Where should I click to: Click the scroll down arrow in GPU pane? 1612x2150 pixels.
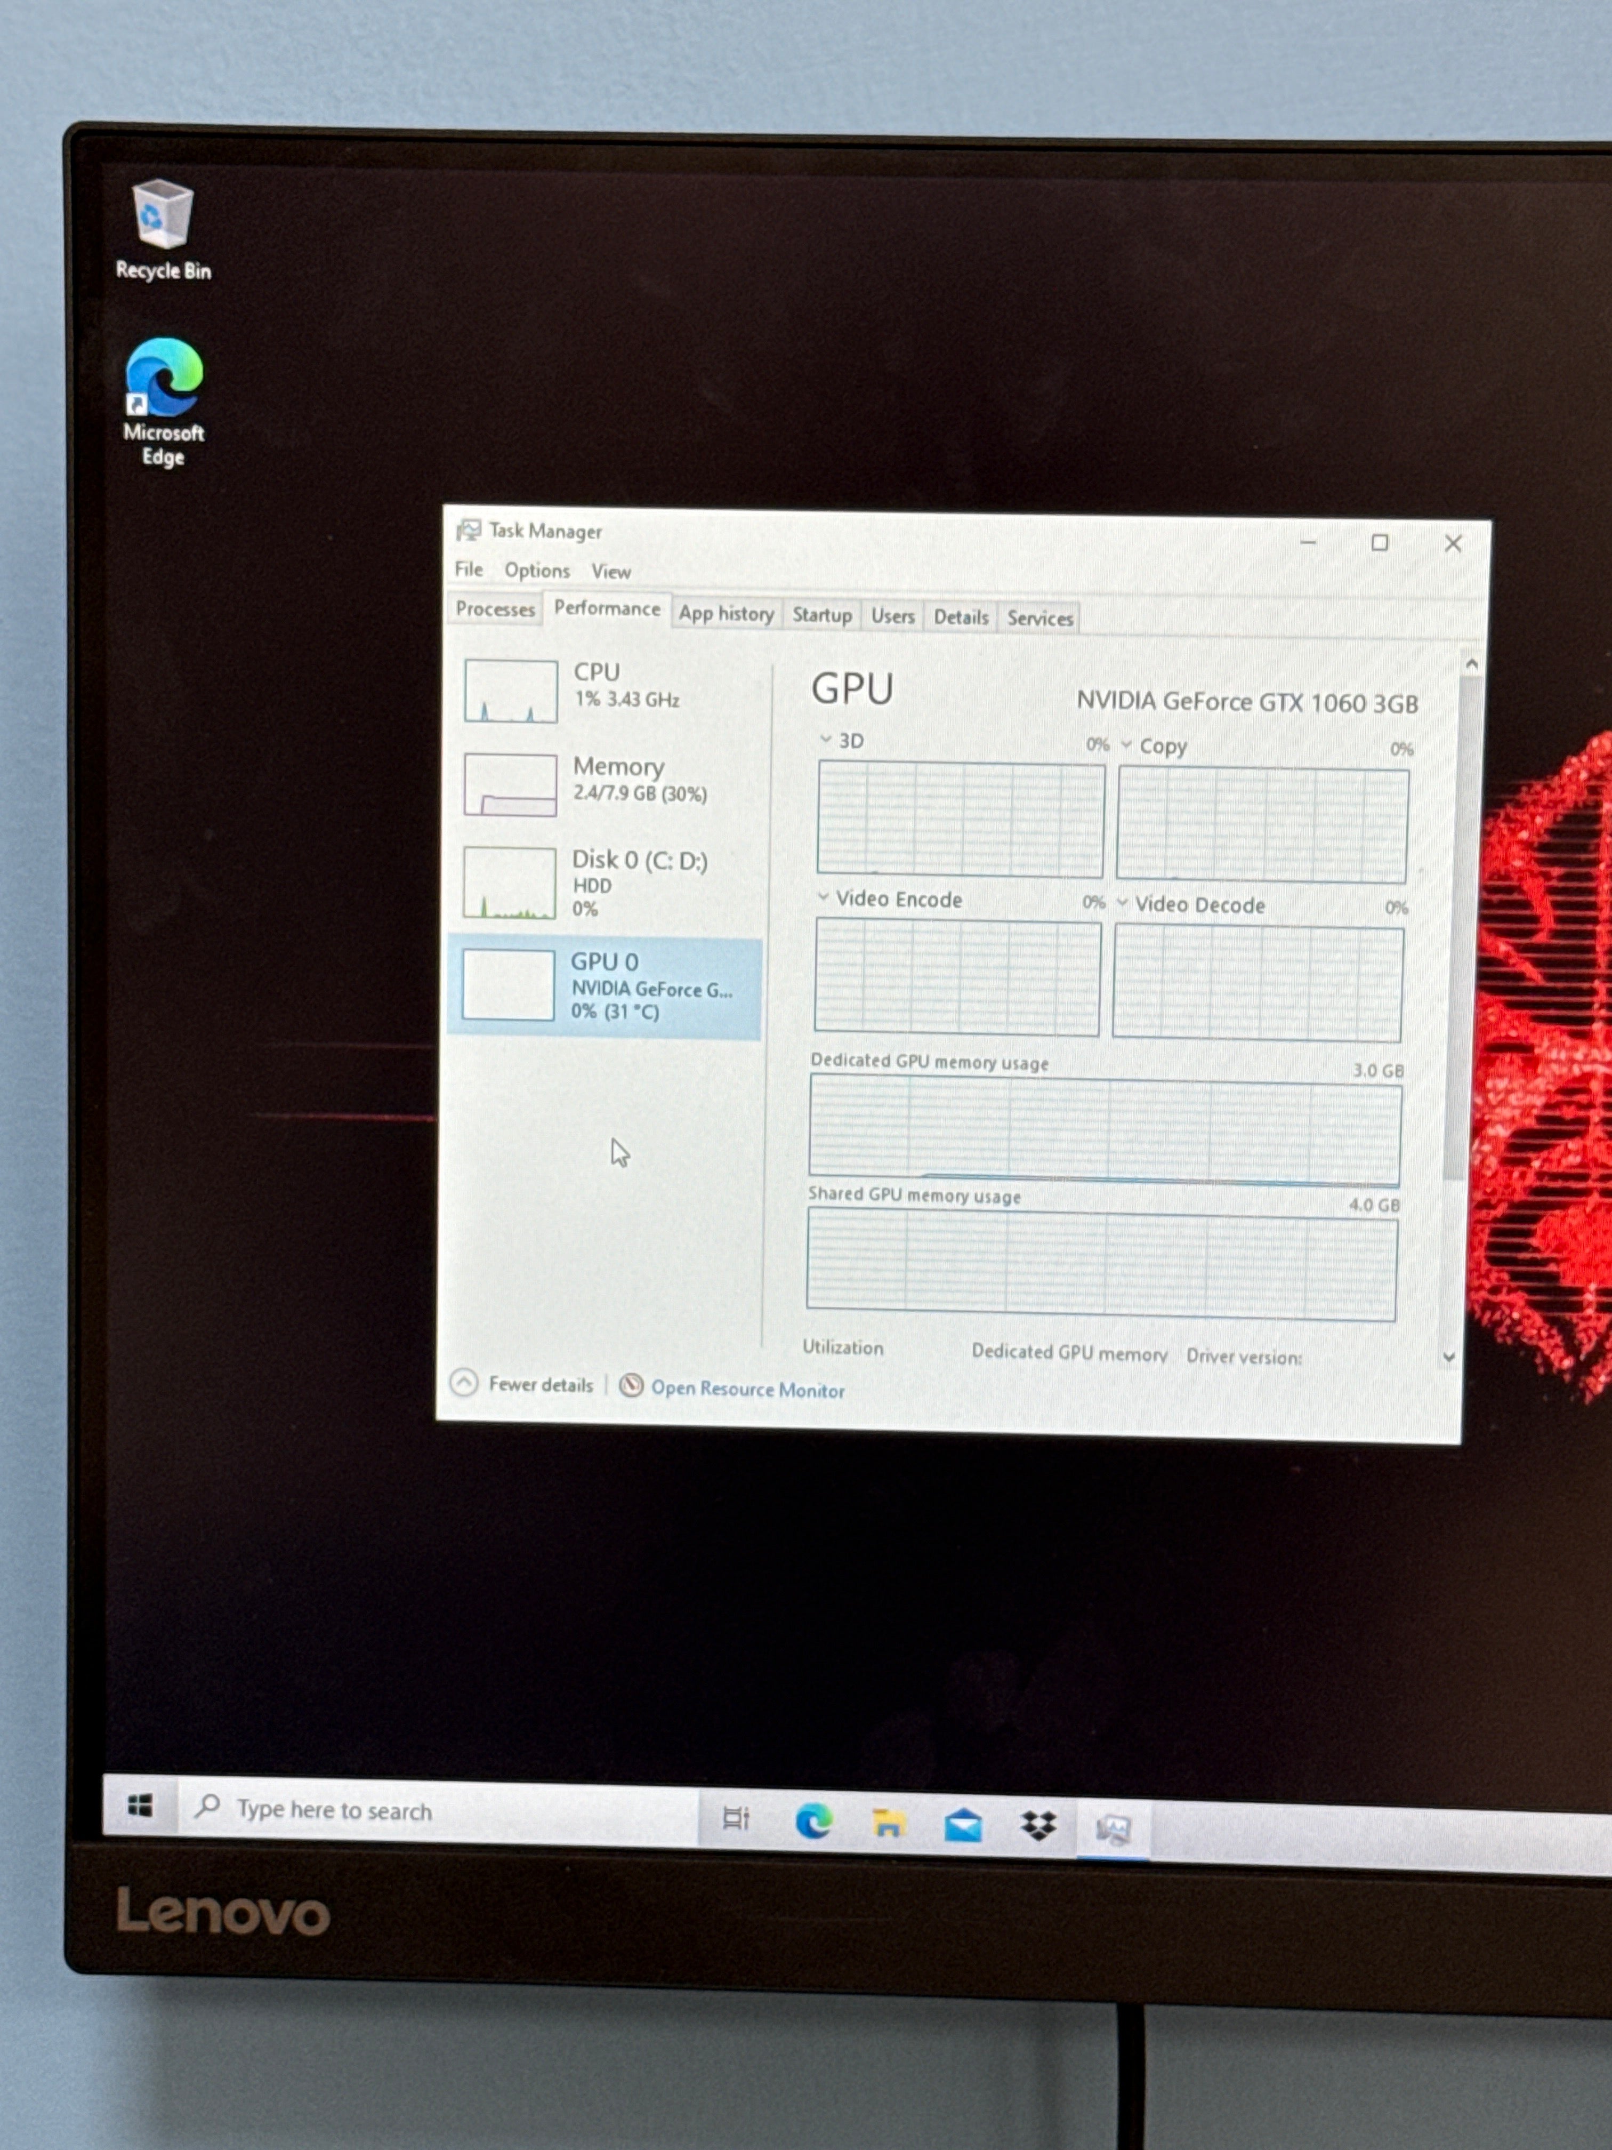coord(1449,1357)
